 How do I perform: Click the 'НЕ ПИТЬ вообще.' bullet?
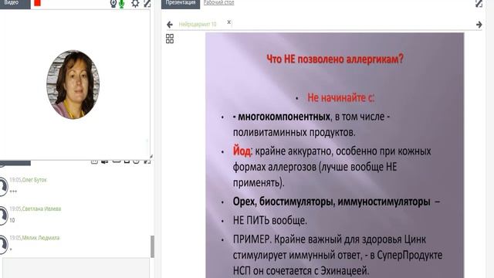(269, 220)
